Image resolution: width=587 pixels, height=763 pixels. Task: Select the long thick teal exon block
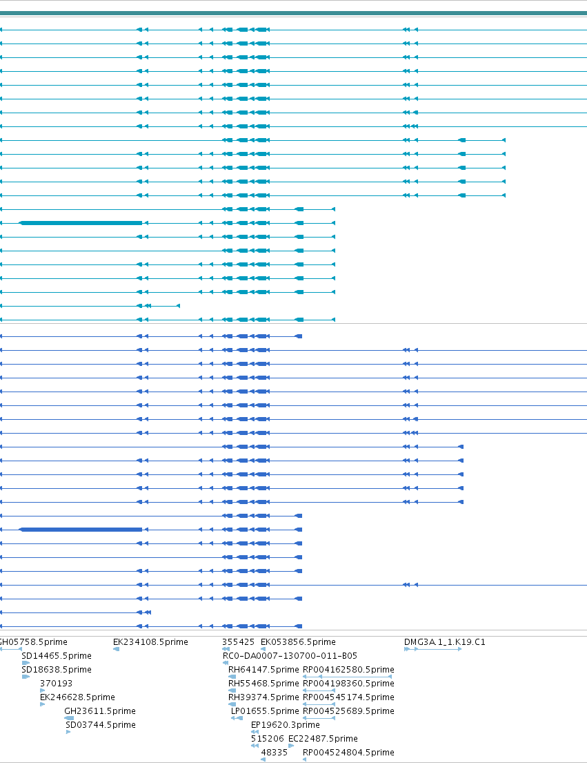pyautogui.click(x=81, y=223)
